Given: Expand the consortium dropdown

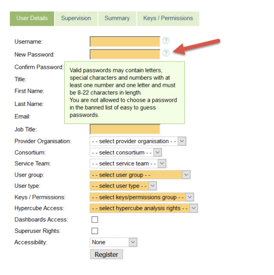Looking at the screenshot, I should coord(125,153).
